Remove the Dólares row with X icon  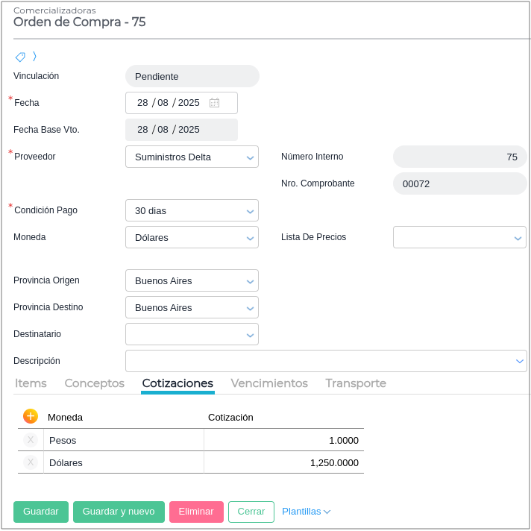tap(31, 462)
